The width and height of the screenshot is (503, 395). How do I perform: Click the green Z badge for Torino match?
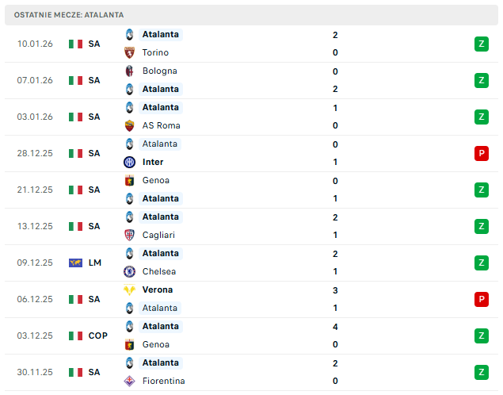click(481, 44)
